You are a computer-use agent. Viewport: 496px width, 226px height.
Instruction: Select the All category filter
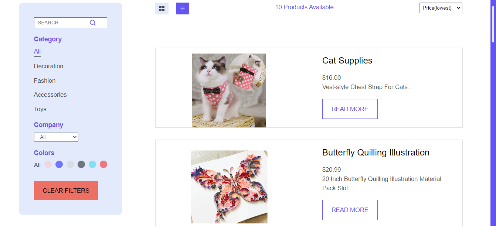(37, 52)
